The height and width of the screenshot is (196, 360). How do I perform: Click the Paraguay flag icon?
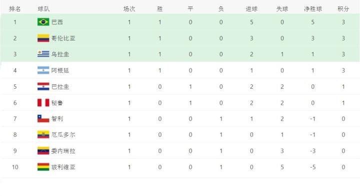point(43,87)
